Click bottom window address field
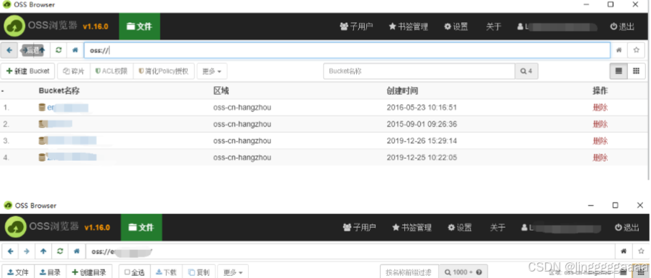Viewport: 651px width, 278px height. point(350,251)
